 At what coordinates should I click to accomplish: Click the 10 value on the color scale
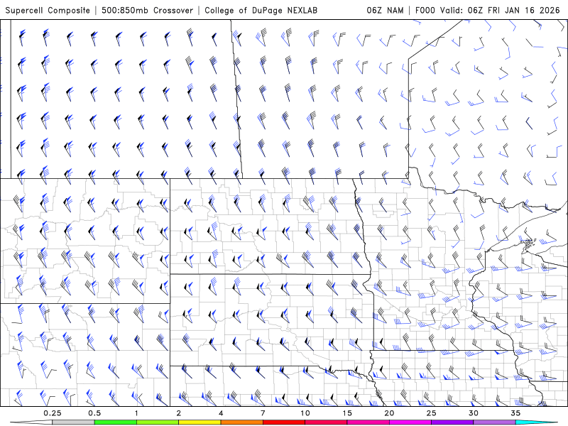click(305, 413)
